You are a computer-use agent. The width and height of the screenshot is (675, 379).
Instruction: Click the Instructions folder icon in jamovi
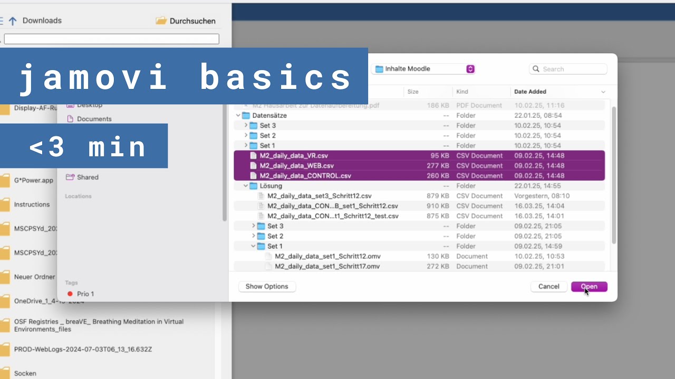coord(4,205)
